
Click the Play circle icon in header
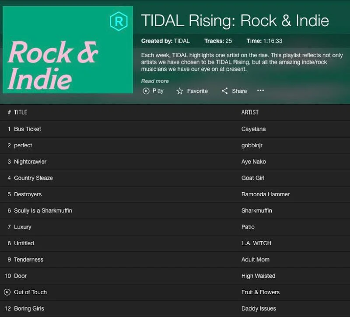pos(146,91)
